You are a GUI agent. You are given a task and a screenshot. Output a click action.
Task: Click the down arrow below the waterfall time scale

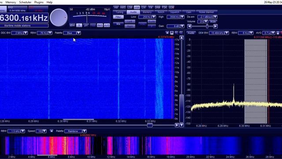(x=182, y=125)
